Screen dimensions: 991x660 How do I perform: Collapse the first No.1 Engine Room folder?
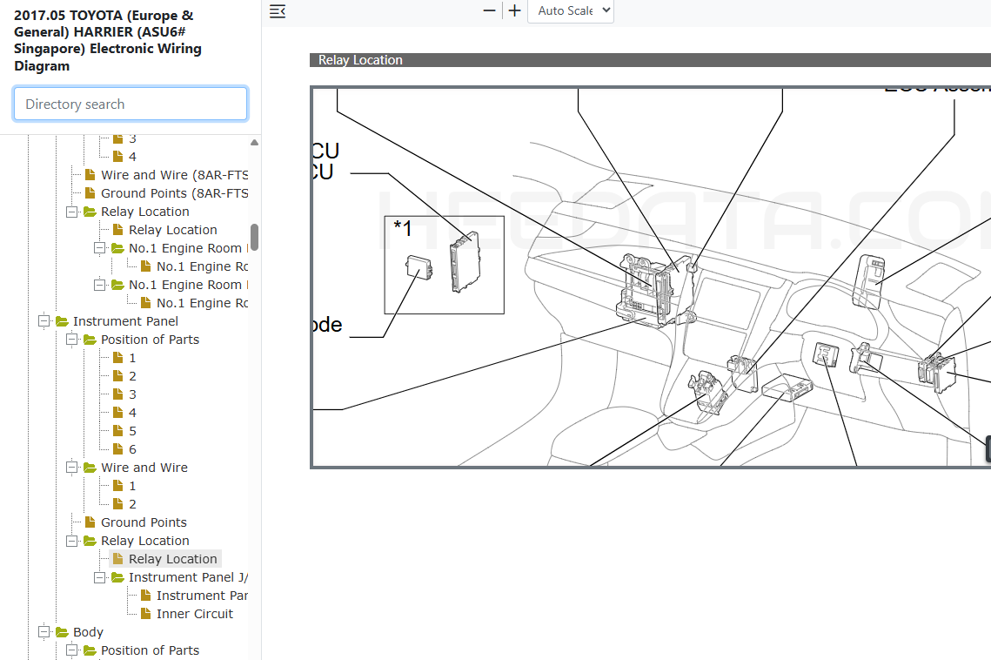100,248
